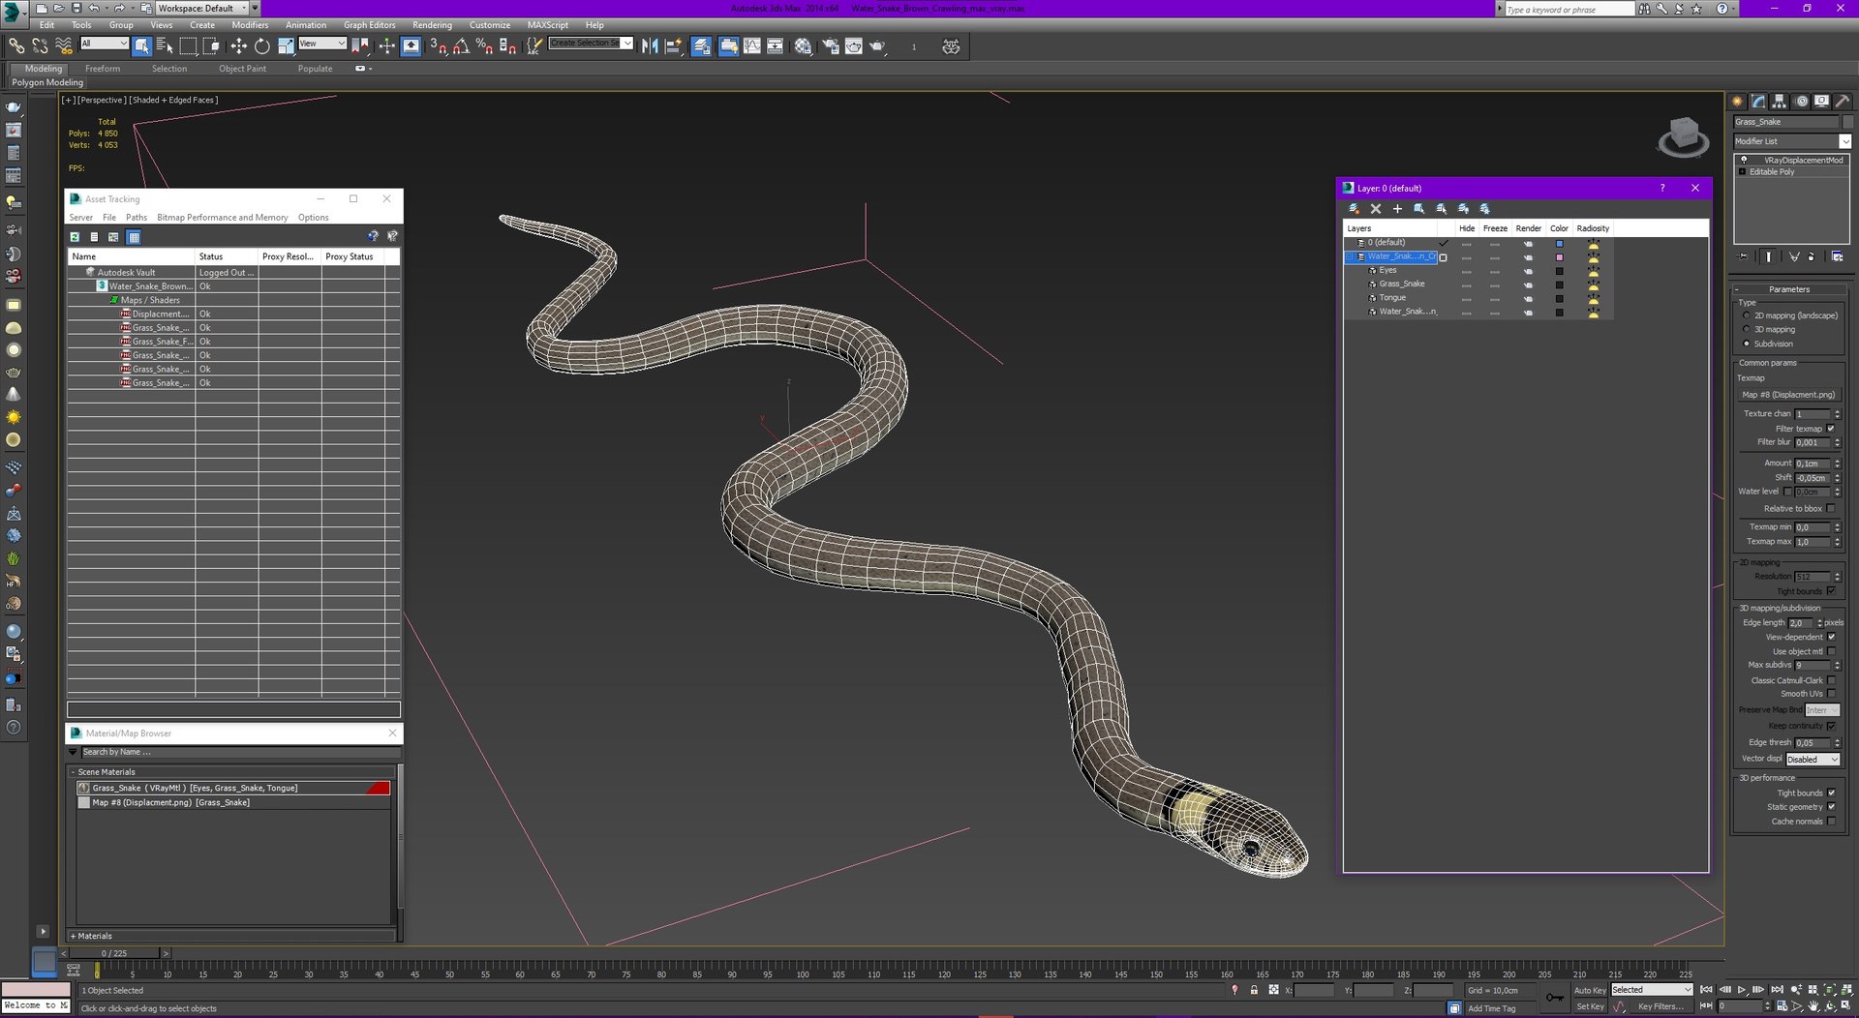Delete layer using the X icon in Layer dialog
The image size is (1859, 1018).
[x=1375, y=209]
